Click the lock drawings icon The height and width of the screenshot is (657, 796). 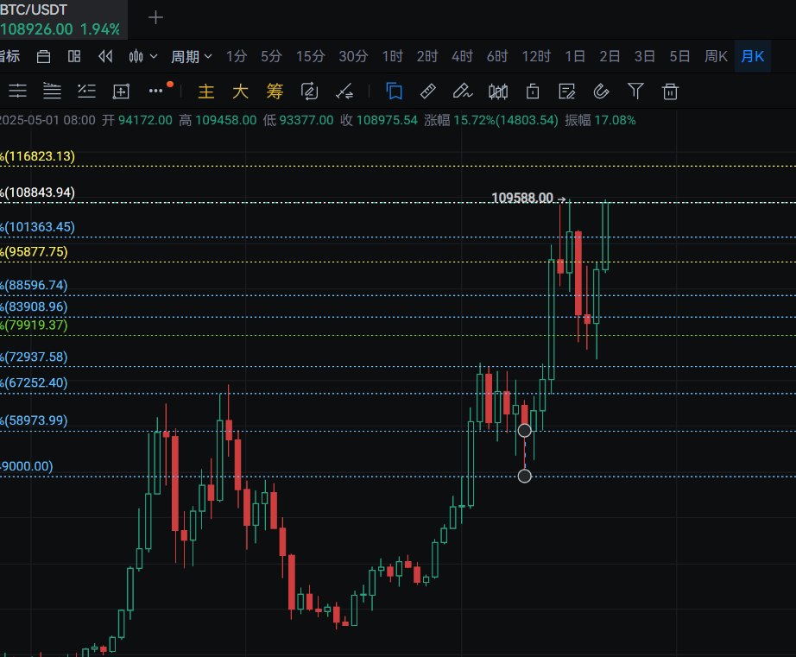click(533, 92)
